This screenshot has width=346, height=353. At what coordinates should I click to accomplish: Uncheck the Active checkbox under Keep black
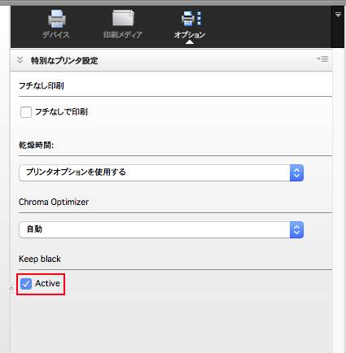[x=26, y=284]
